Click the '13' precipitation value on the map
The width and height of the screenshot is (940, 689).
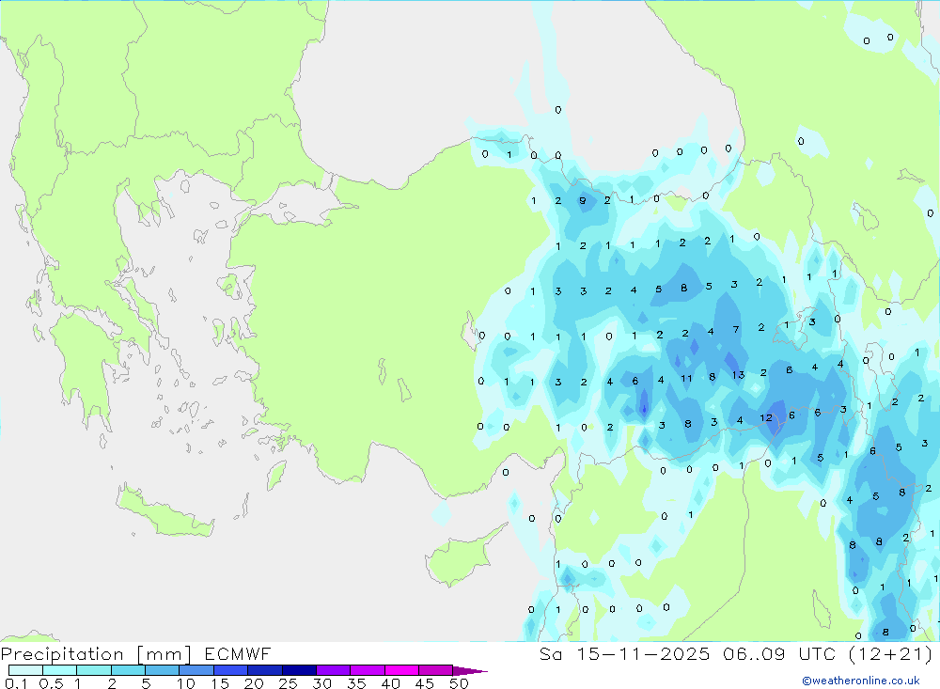coord(738,375)
